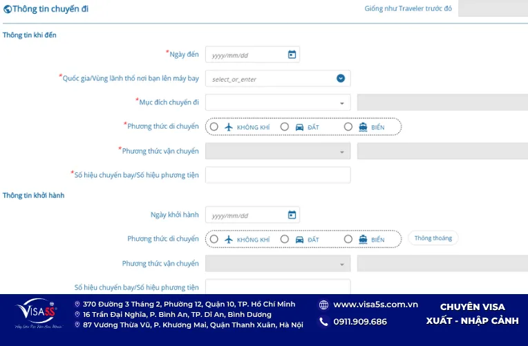Select KHÔNG KHÍ radio for arrival
The height and width of the screenshot is (346, 528).
coord(214,127)
